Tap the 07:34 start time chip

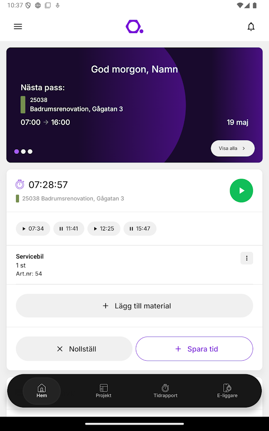coord(33,229)
